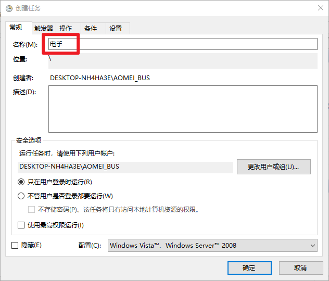Click the 位置 path field
Image resolution: width=329 pixels, height=281 pixels.
183,61
